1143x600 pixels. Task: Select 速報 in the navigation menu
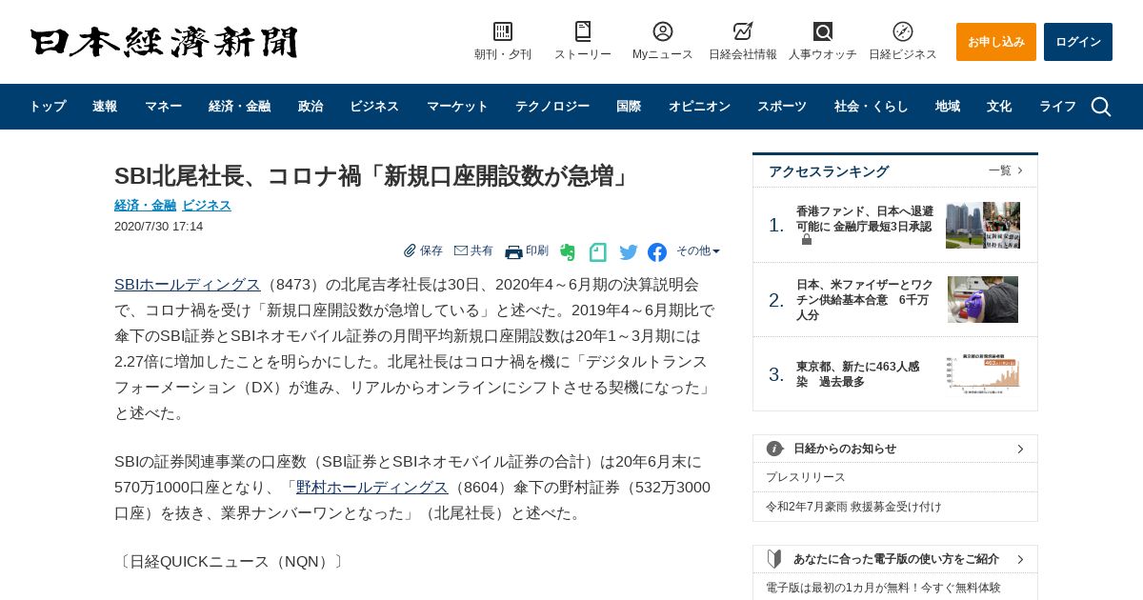(x=105, y=107)
